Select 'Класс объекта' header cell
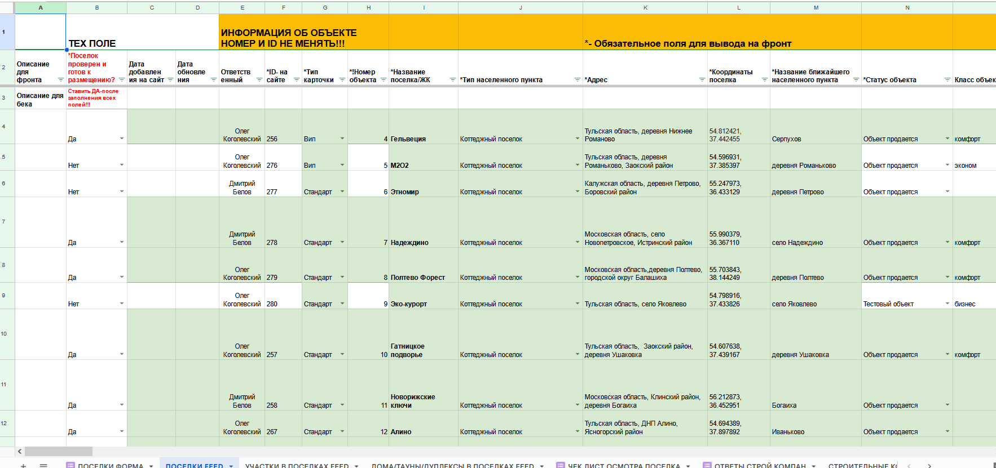Viewport: 996px width, 468px height. pyautogui.click(x=975, y=68)
